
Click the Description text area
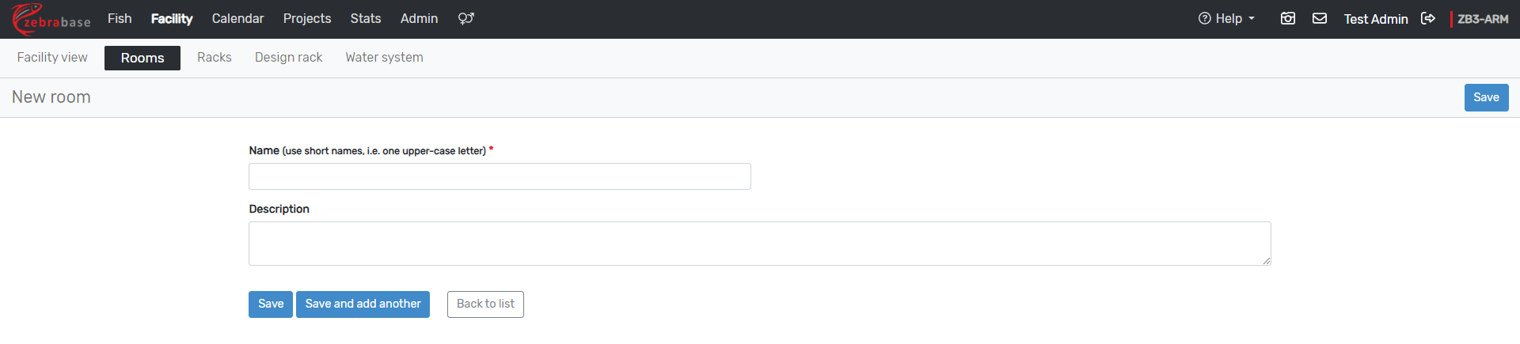pyautogui.click(x=759, y=244)
